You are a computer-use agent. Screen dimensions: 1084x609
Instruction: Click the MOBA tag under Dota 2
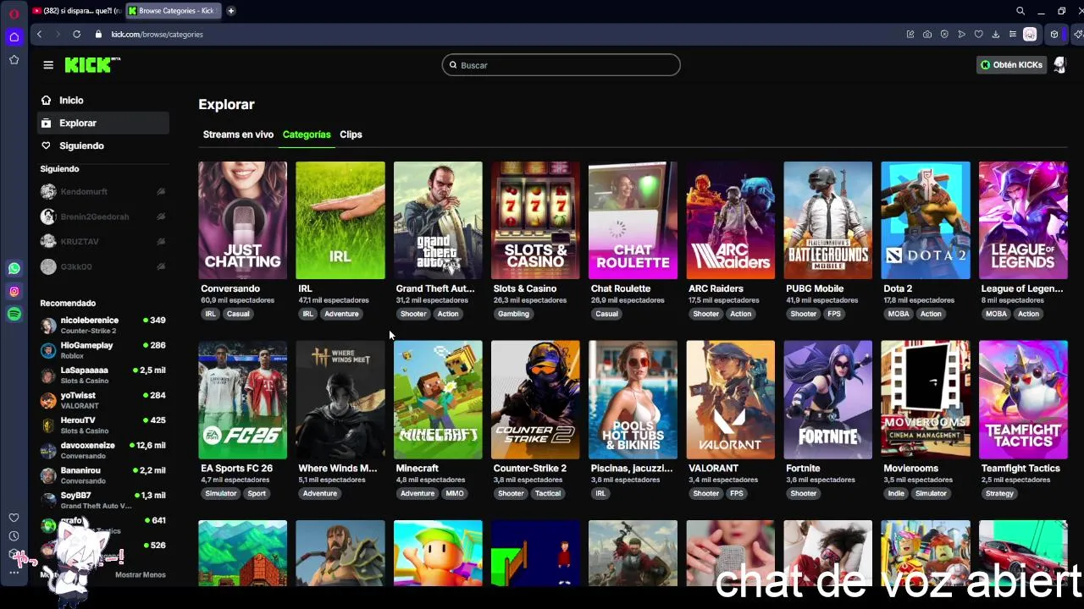pyautogui.click(x=899, y=314)
